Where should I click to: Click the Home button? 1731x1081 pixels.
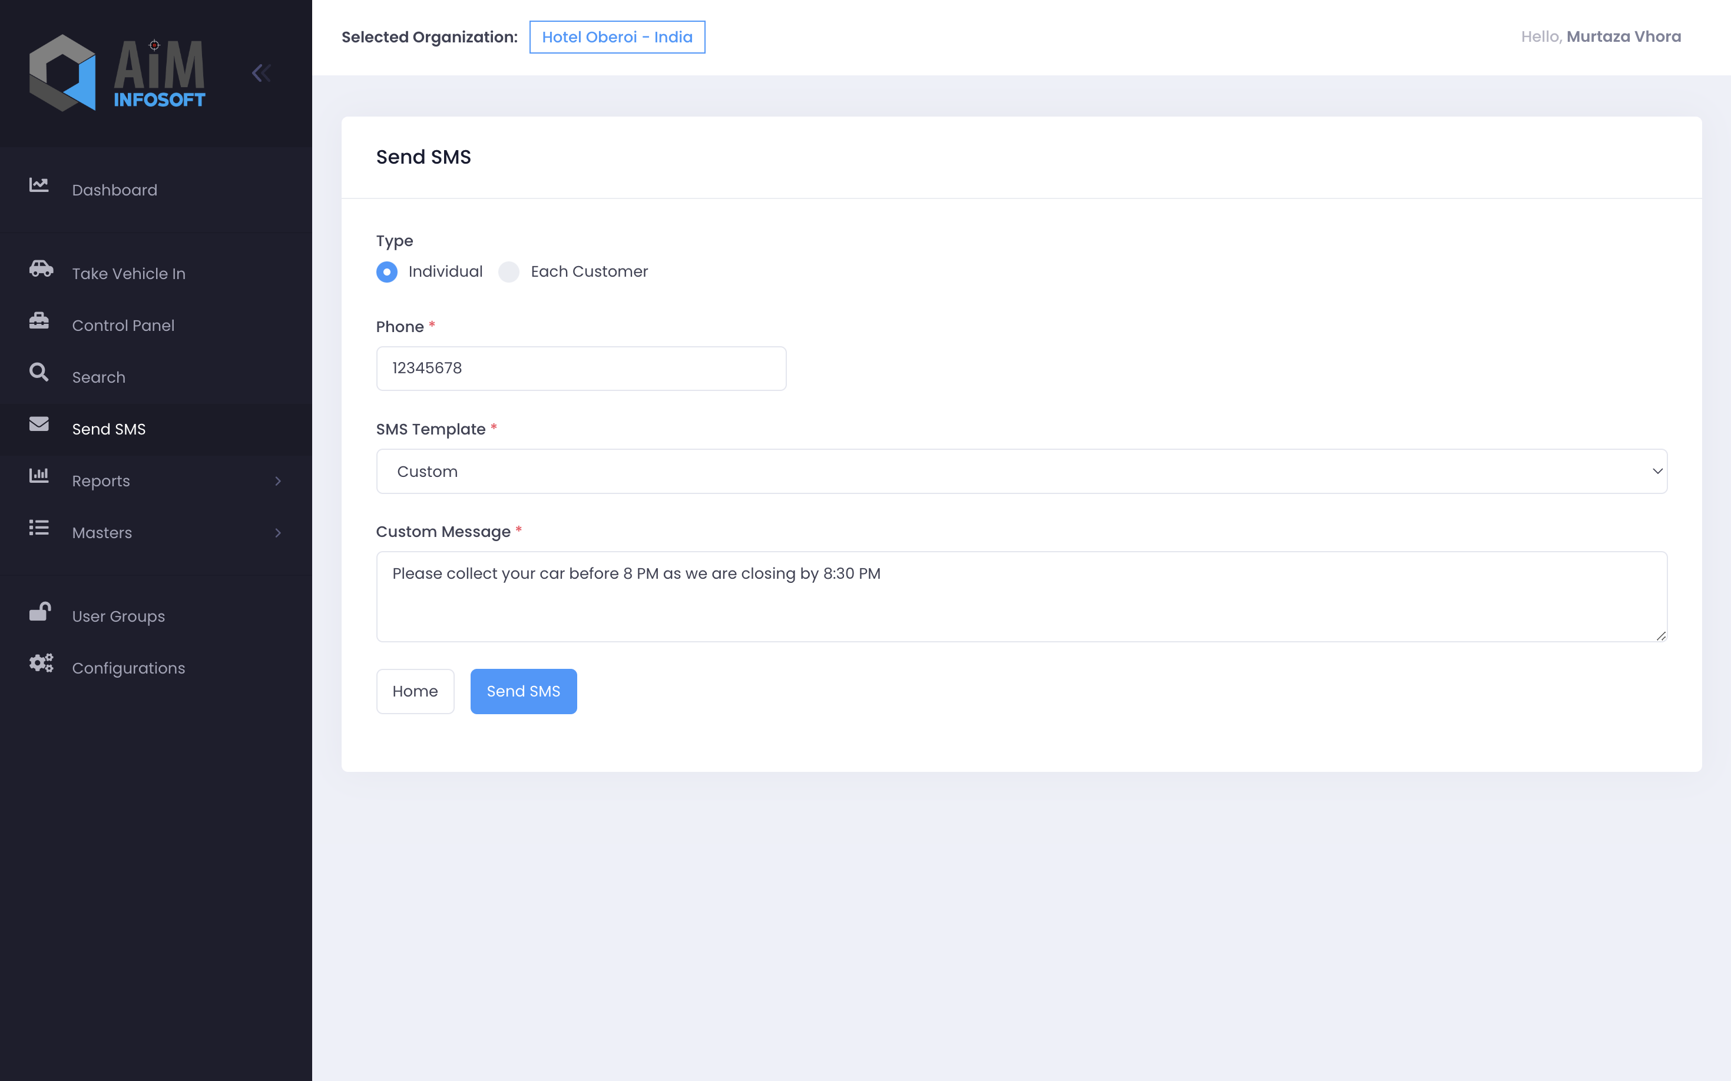coord(415,691)
